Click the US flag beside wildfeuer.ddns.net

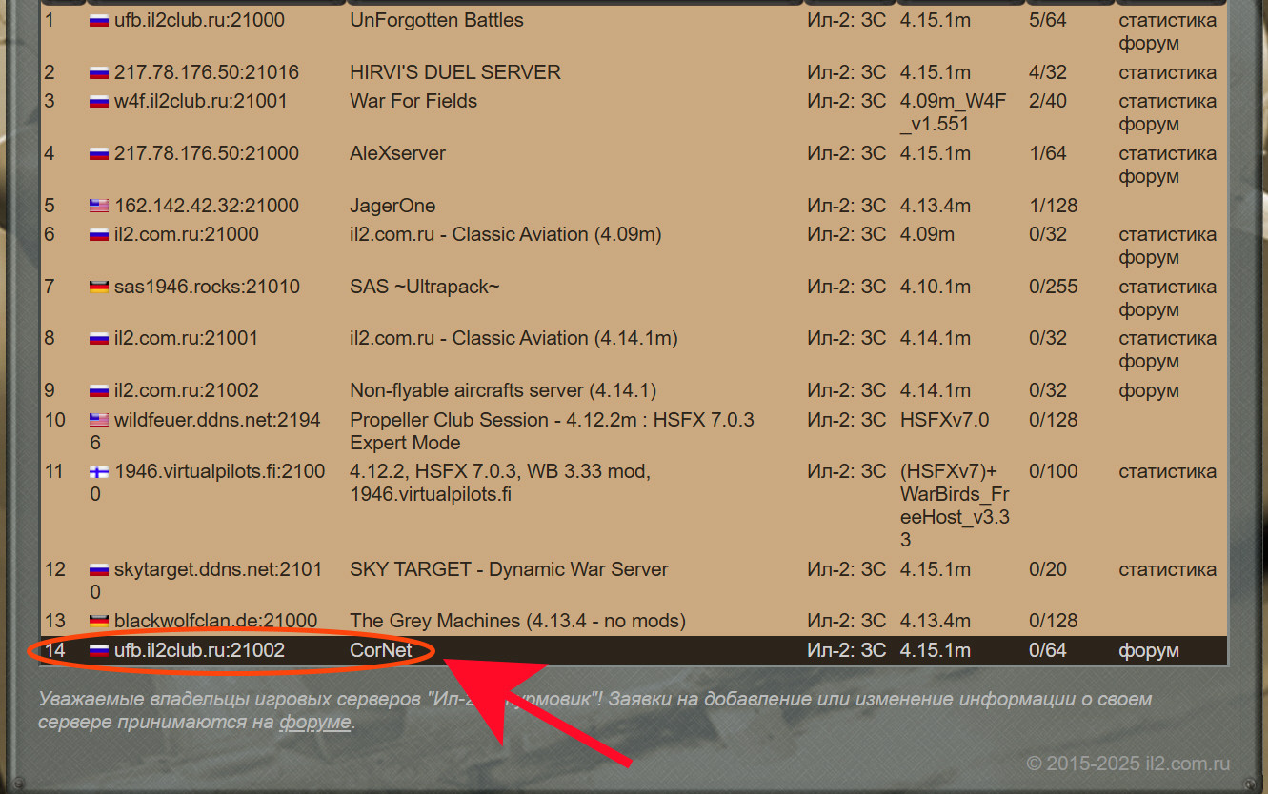tap(99, 420)
